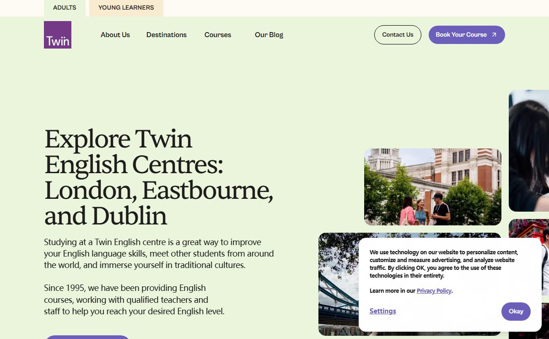The width and height of the screenshot is (549, 339).
Task: Open cookie Settings
Action: coord(383,311)
